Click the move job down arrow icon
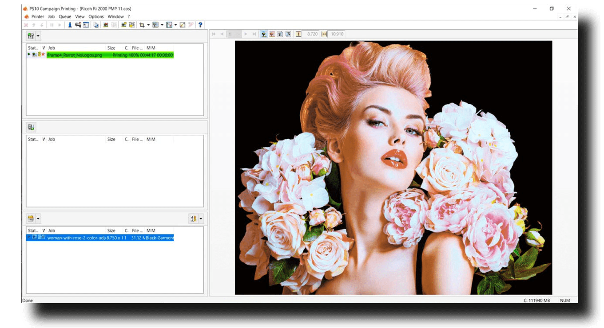 click(x=42, y=25)
